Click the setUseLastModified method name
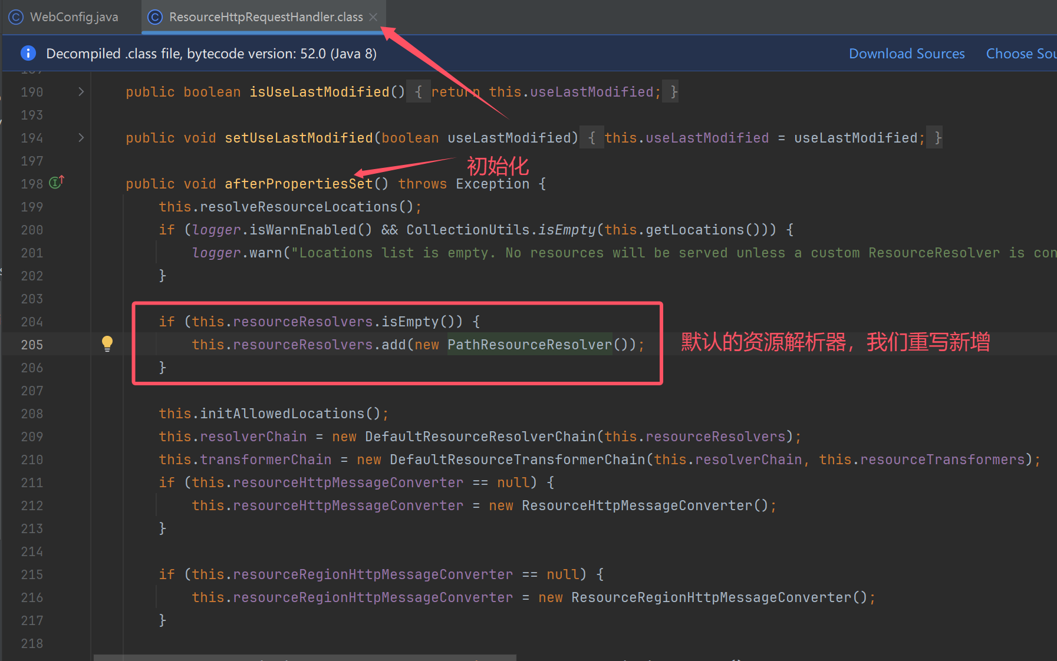This screenshot has height=661, width=1057. (x=299, y=138)
